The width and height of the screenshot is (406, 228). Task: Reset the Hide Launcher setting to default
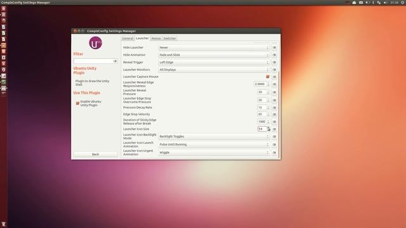point(274,47)
